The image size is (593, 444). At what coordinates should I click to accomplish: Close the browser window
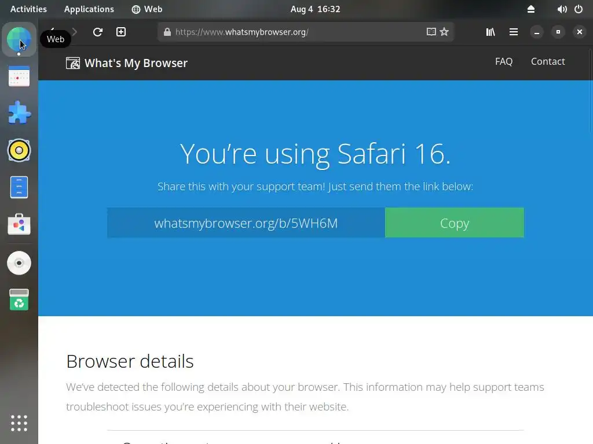(x=579, y=32)
